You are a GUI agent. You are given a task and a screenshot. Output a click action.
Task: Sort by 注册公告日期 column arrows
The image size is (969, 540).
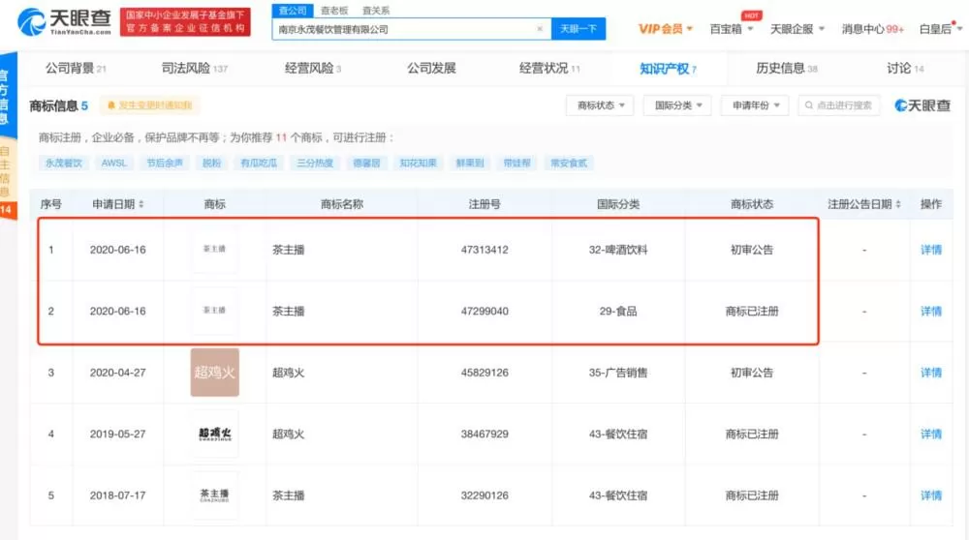click(x=898, y=204)
